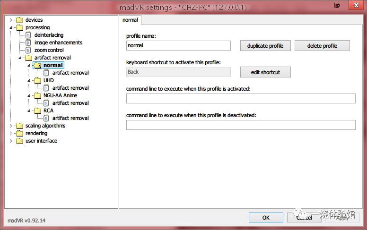Select the user interface label
The width and height of the screenshot is (367, 230).
[41, 141]
